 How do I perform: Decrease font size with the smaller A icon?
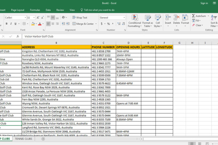click(x=42, y=17)
